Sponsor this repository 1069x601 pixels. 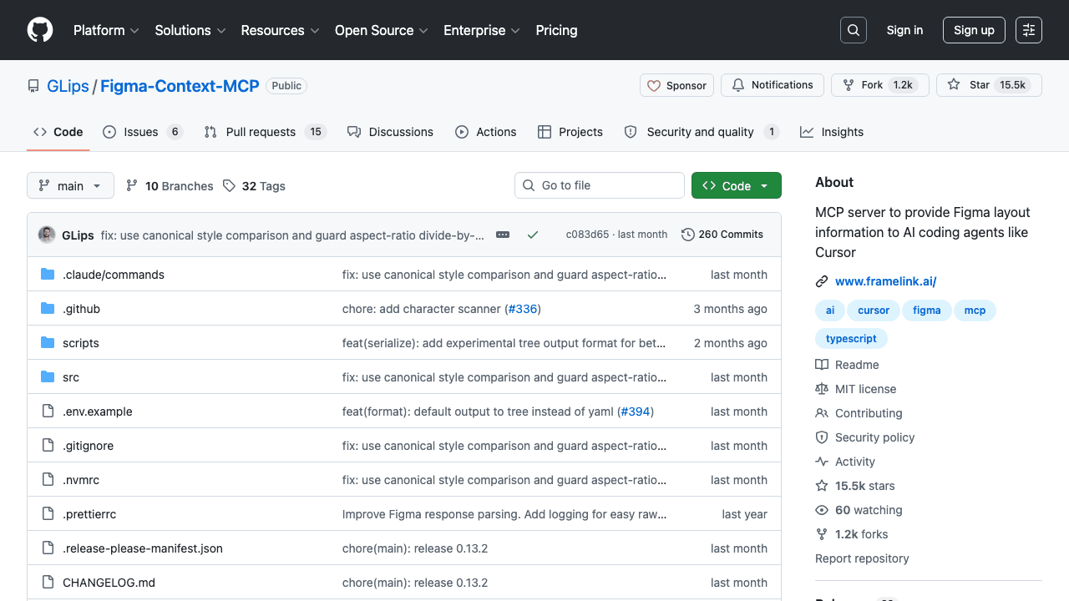pyautogui.click(x=676, y=85)
